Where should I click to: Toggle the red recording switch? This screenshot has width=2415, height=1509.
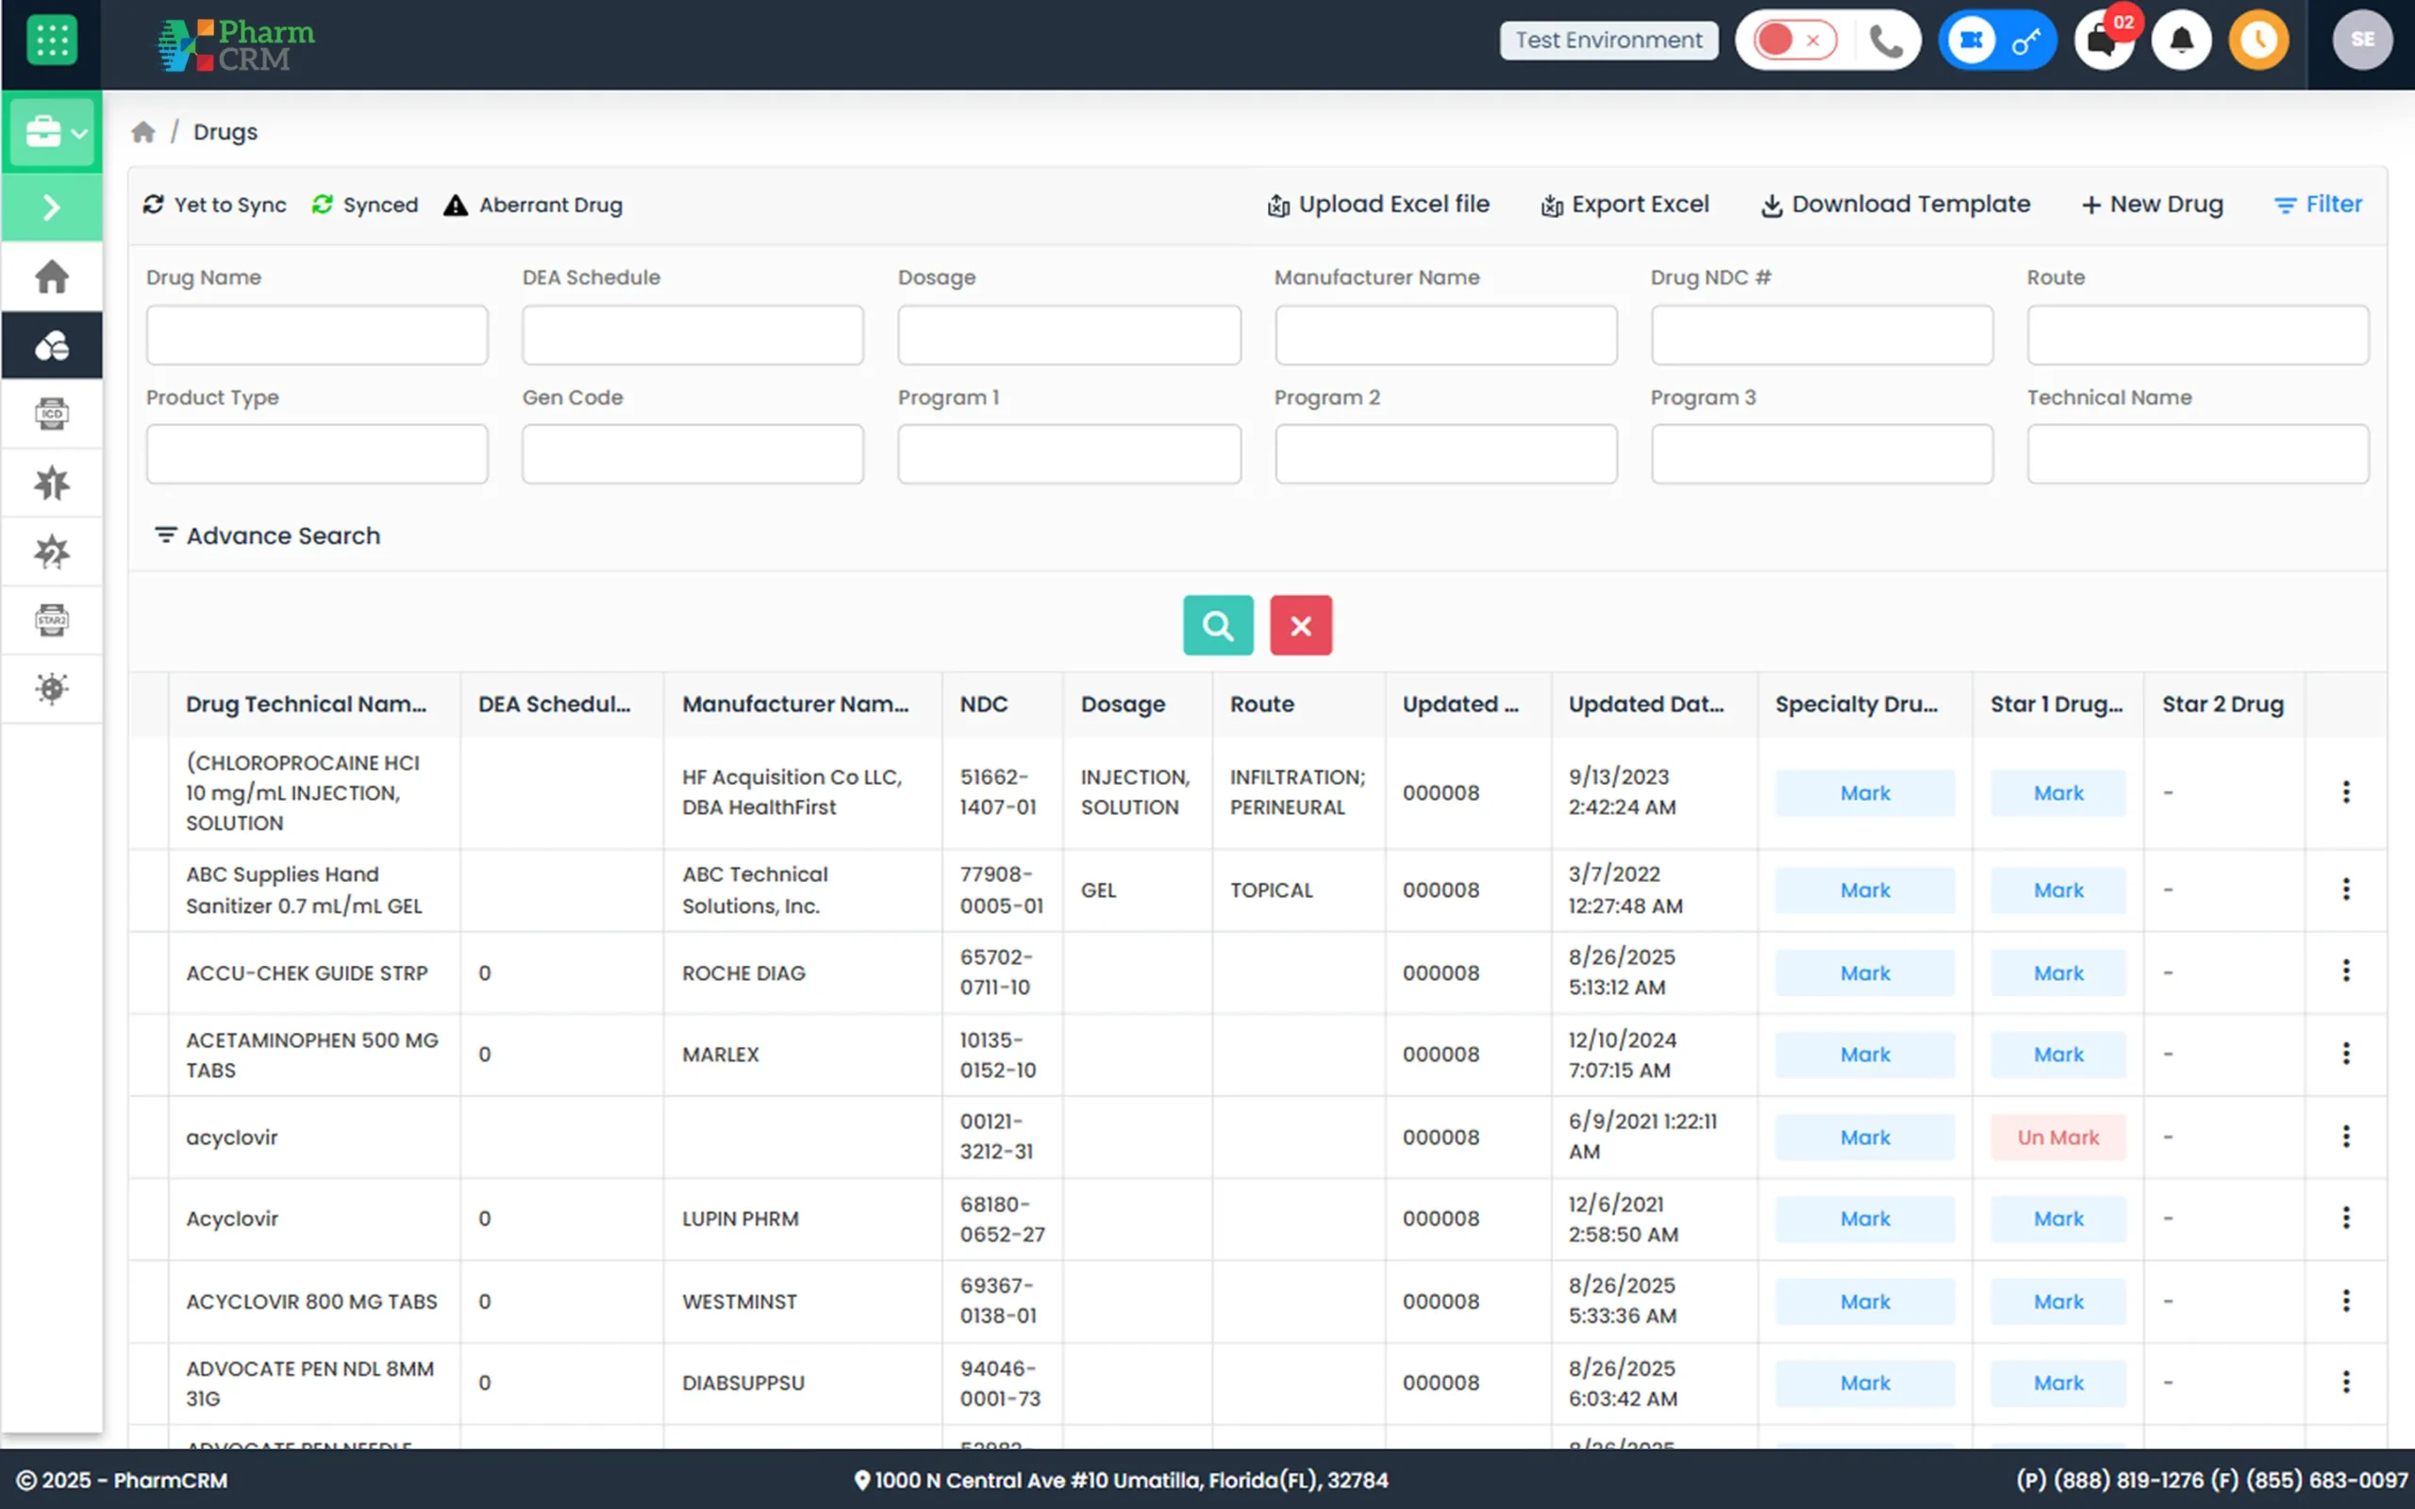coord(1794,41)
